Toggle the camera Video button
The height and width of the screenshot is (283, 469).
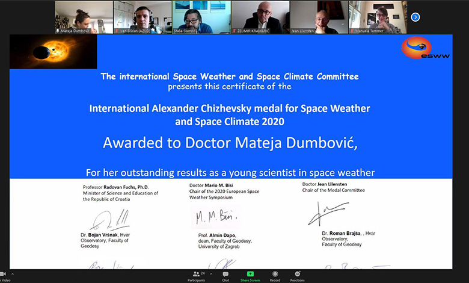tap(4, 276)
